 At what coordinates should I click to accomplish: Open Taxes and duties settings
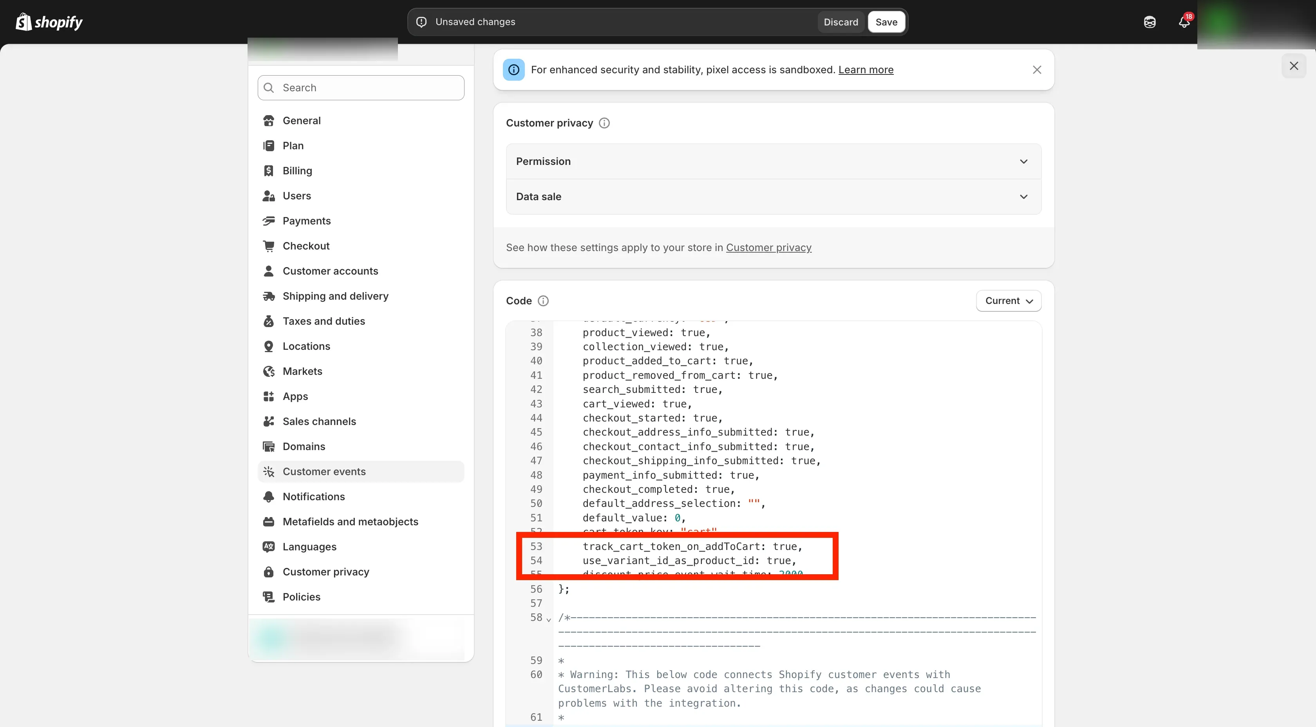point(361,321)
